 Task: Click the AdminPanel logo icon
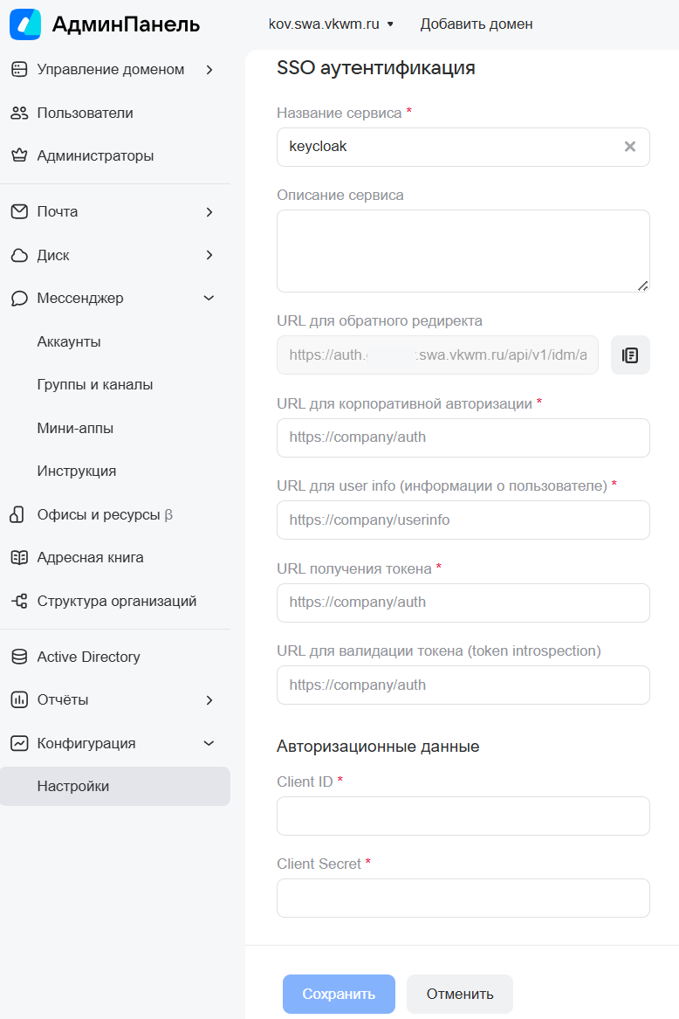25,24
